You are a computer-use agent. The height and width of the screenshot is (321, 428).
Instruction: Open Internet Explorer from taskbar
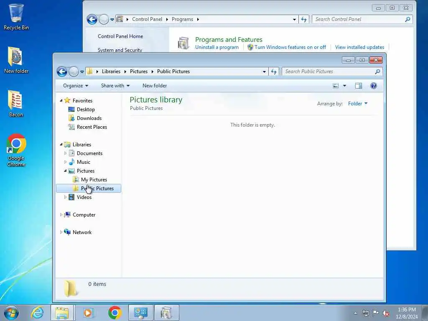37,313
